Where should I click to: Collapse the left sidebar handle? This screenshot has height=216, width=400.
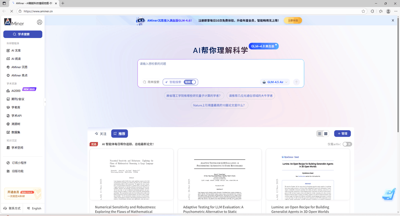coord(45,102)
